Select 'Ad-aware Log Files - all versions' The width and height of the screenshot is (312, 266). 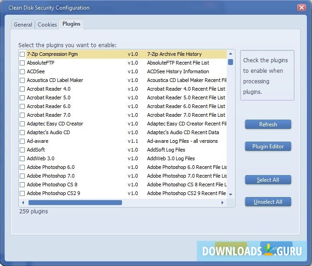(x=182, y=141)
